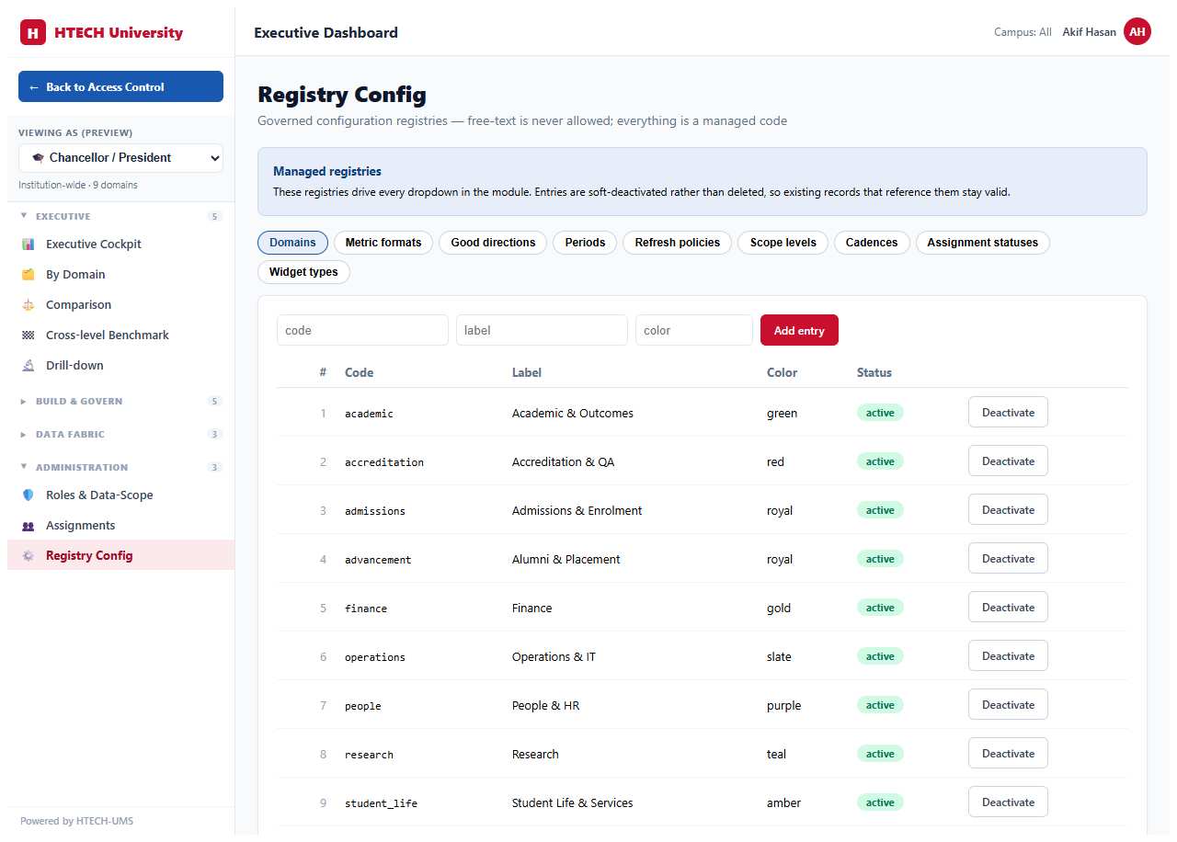Click the Code column header
The height and width of the screenshot is (842, 1177).
[359, 373]
